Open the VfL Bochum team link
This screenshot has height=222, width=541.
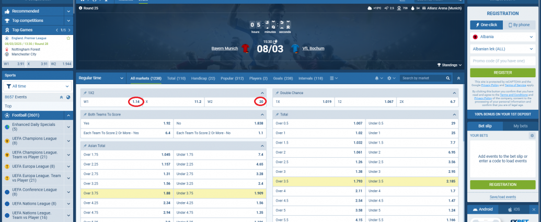pyautogui.click(x=313, y=48)
